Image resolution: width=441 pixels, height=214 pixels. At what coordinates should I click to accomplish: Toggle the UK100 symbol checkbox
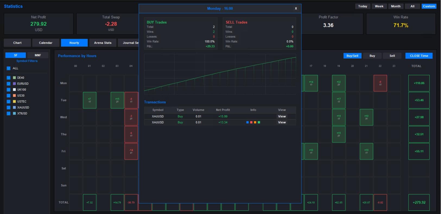pyautogui.click(x=8, y=90)
